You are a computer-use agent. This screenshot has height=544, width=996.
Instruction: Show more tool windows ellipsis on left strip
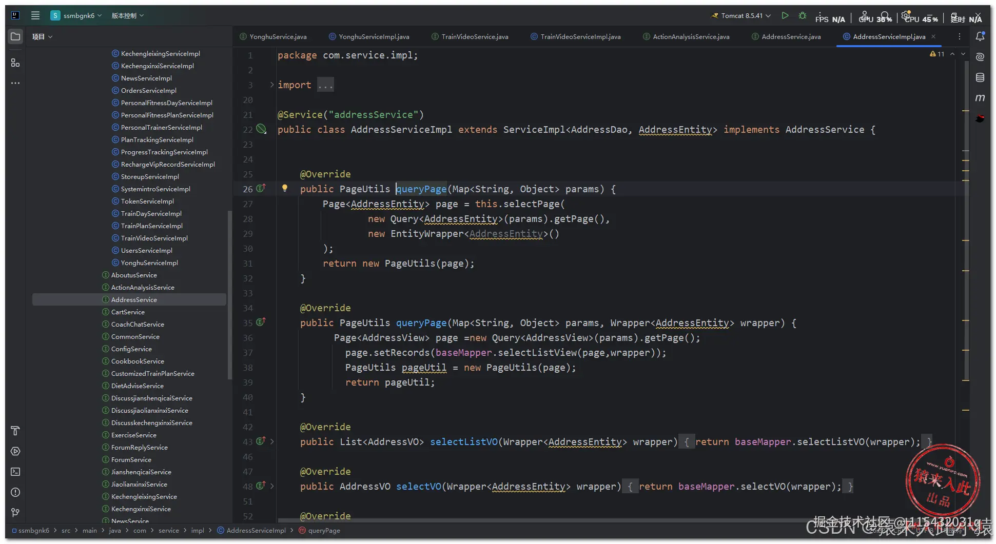pyautogui.click(x=15, y=83)
